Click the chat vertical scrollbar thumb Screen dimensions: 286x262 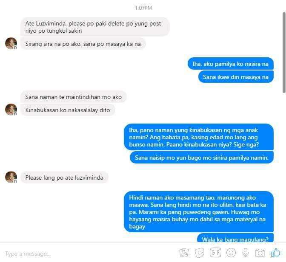click(x=284, y=53)
